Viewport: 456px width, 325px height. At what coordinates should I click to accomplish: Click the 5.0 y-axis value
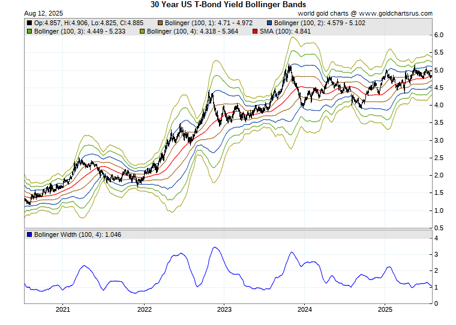(x=439, y=70)
